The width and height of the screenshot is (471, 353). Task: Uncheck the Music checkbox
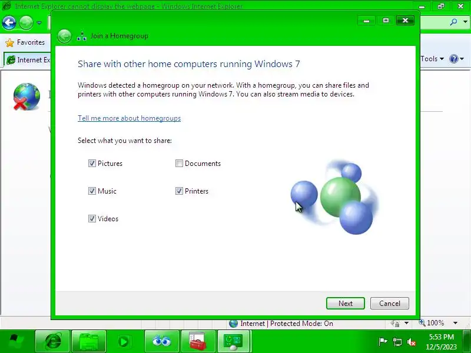click(x=92, y=191)
